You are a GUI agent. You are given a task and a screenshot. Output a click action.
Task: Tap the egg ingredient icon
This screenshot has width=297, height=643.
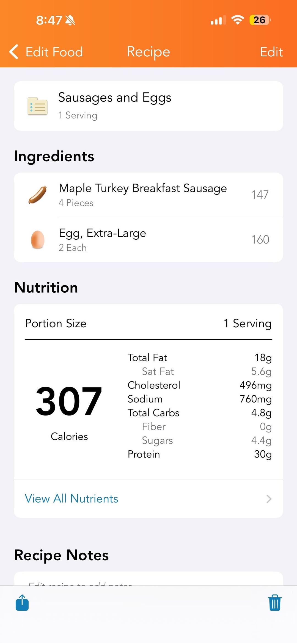click(x=38, y=240)
